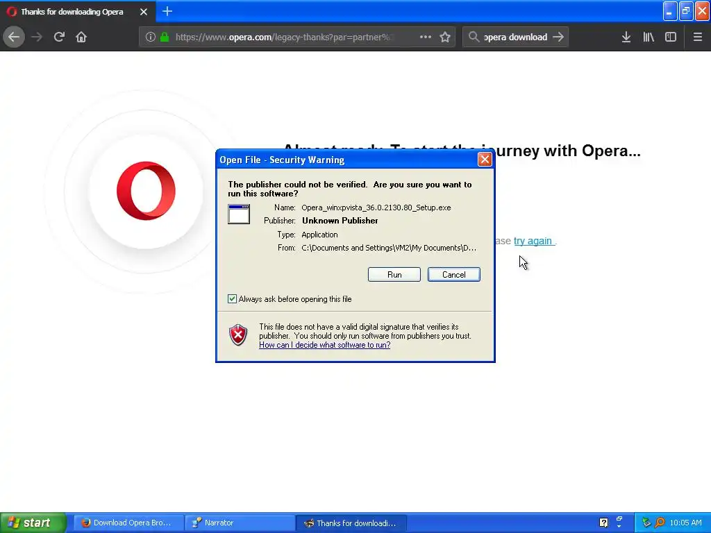Click the try again download link

point(533,241)
